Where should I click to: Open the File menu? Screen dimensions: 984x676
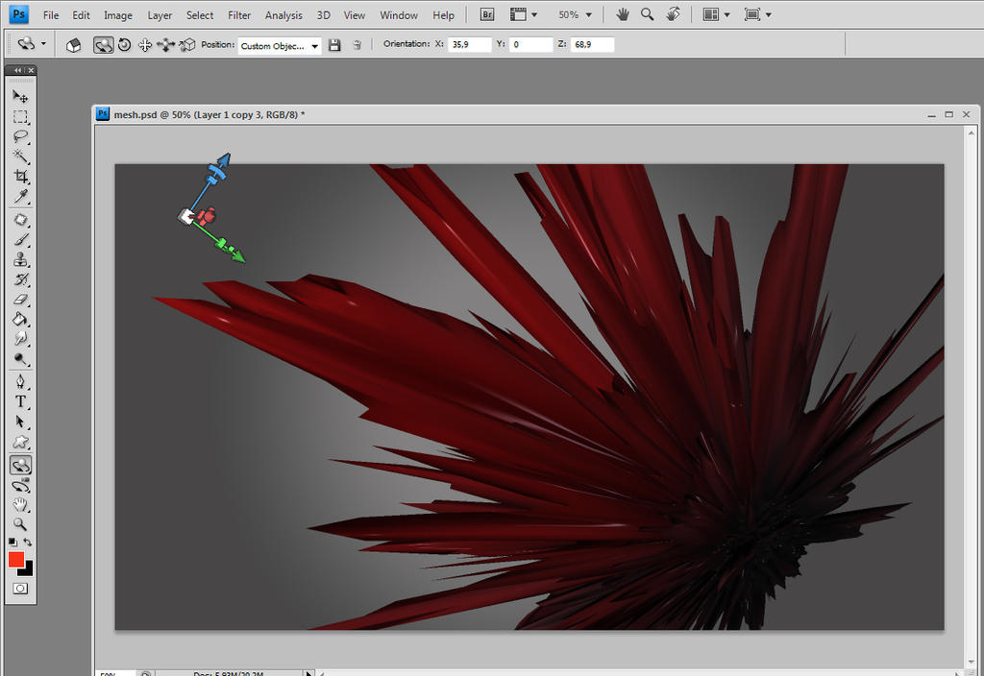pos(51,15)
